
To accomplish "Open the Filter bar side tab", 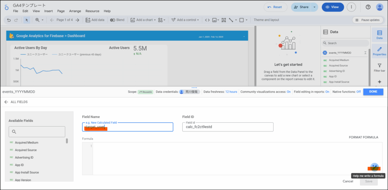I will 379,67.
